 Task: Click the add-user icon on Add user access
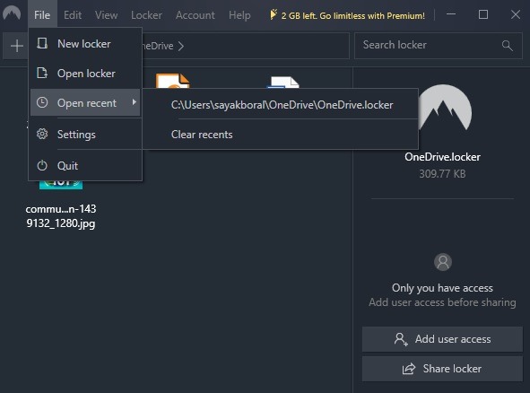click(401, 339)
